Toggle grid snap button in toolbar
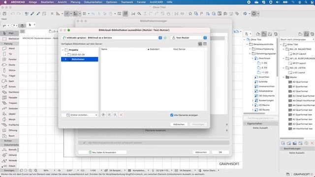Image resolution: width=315 pixels, height=177 pixels. click(84, 14)
